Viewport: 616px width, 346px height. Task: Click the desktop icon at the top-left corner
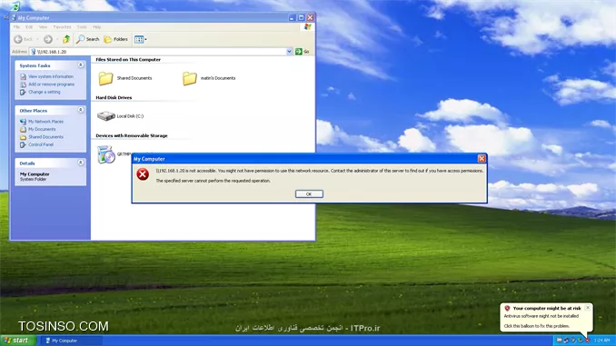click(x=15, y=5)
